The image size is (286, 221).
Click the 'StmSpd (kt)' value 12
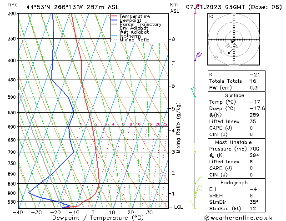253,209
